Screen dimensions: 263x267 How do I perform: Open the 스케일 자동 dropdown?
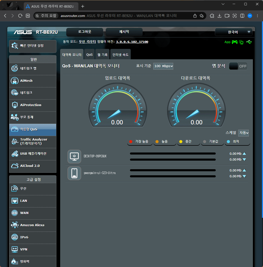coord(244,133)
